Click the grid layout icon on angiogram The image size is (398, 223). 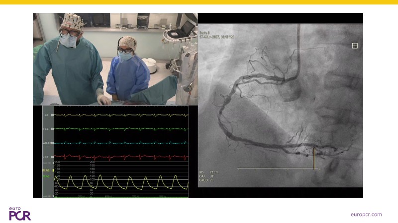tap(355, 46)
